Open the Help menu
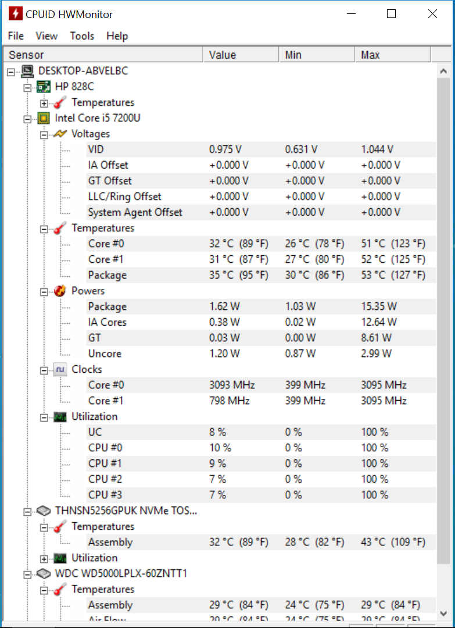Screen dimensions: 455x628 point(117,36)
